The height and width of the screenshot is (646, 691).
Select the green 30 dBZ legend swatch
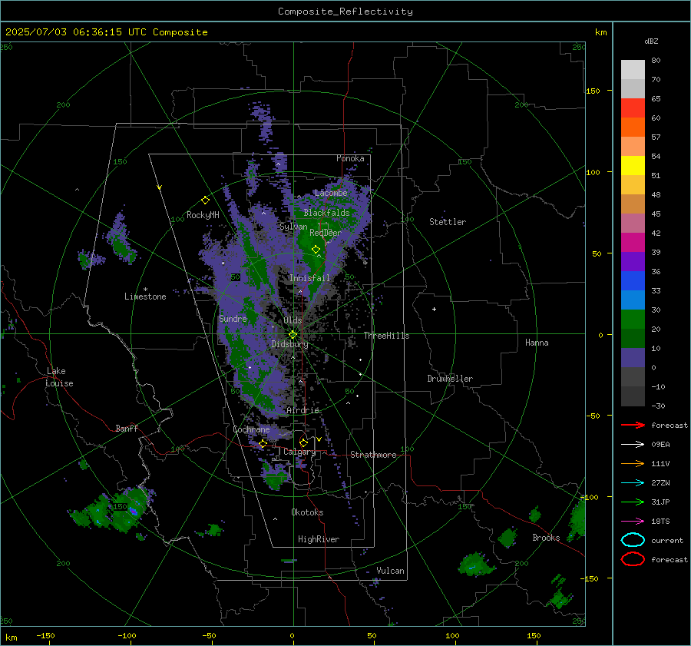click(633, 319)
